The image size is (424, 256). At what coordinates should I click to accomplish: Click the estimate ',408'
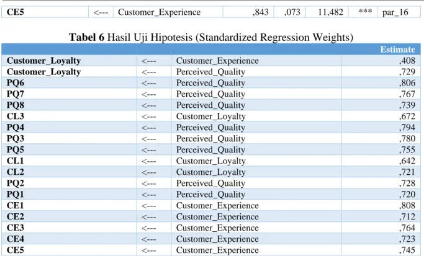click(x=407, y=61)
